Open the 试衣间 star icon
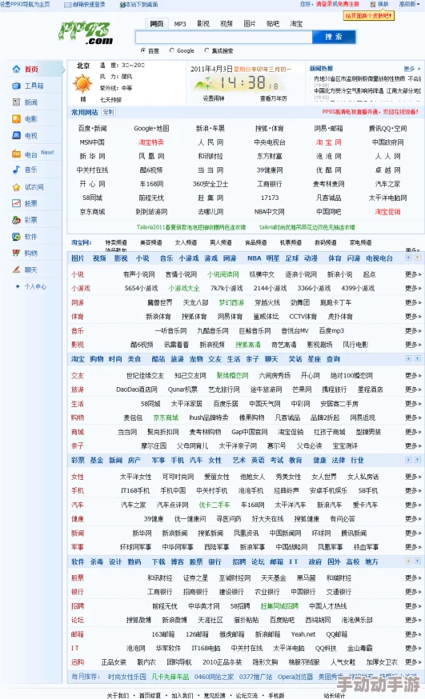Viewport: 425px width, 699px height. point(17,187)
